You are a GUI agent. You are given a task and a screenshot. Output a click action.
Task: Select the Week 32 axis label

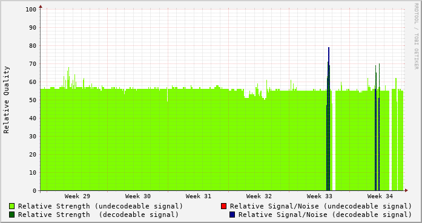(259, 196)
